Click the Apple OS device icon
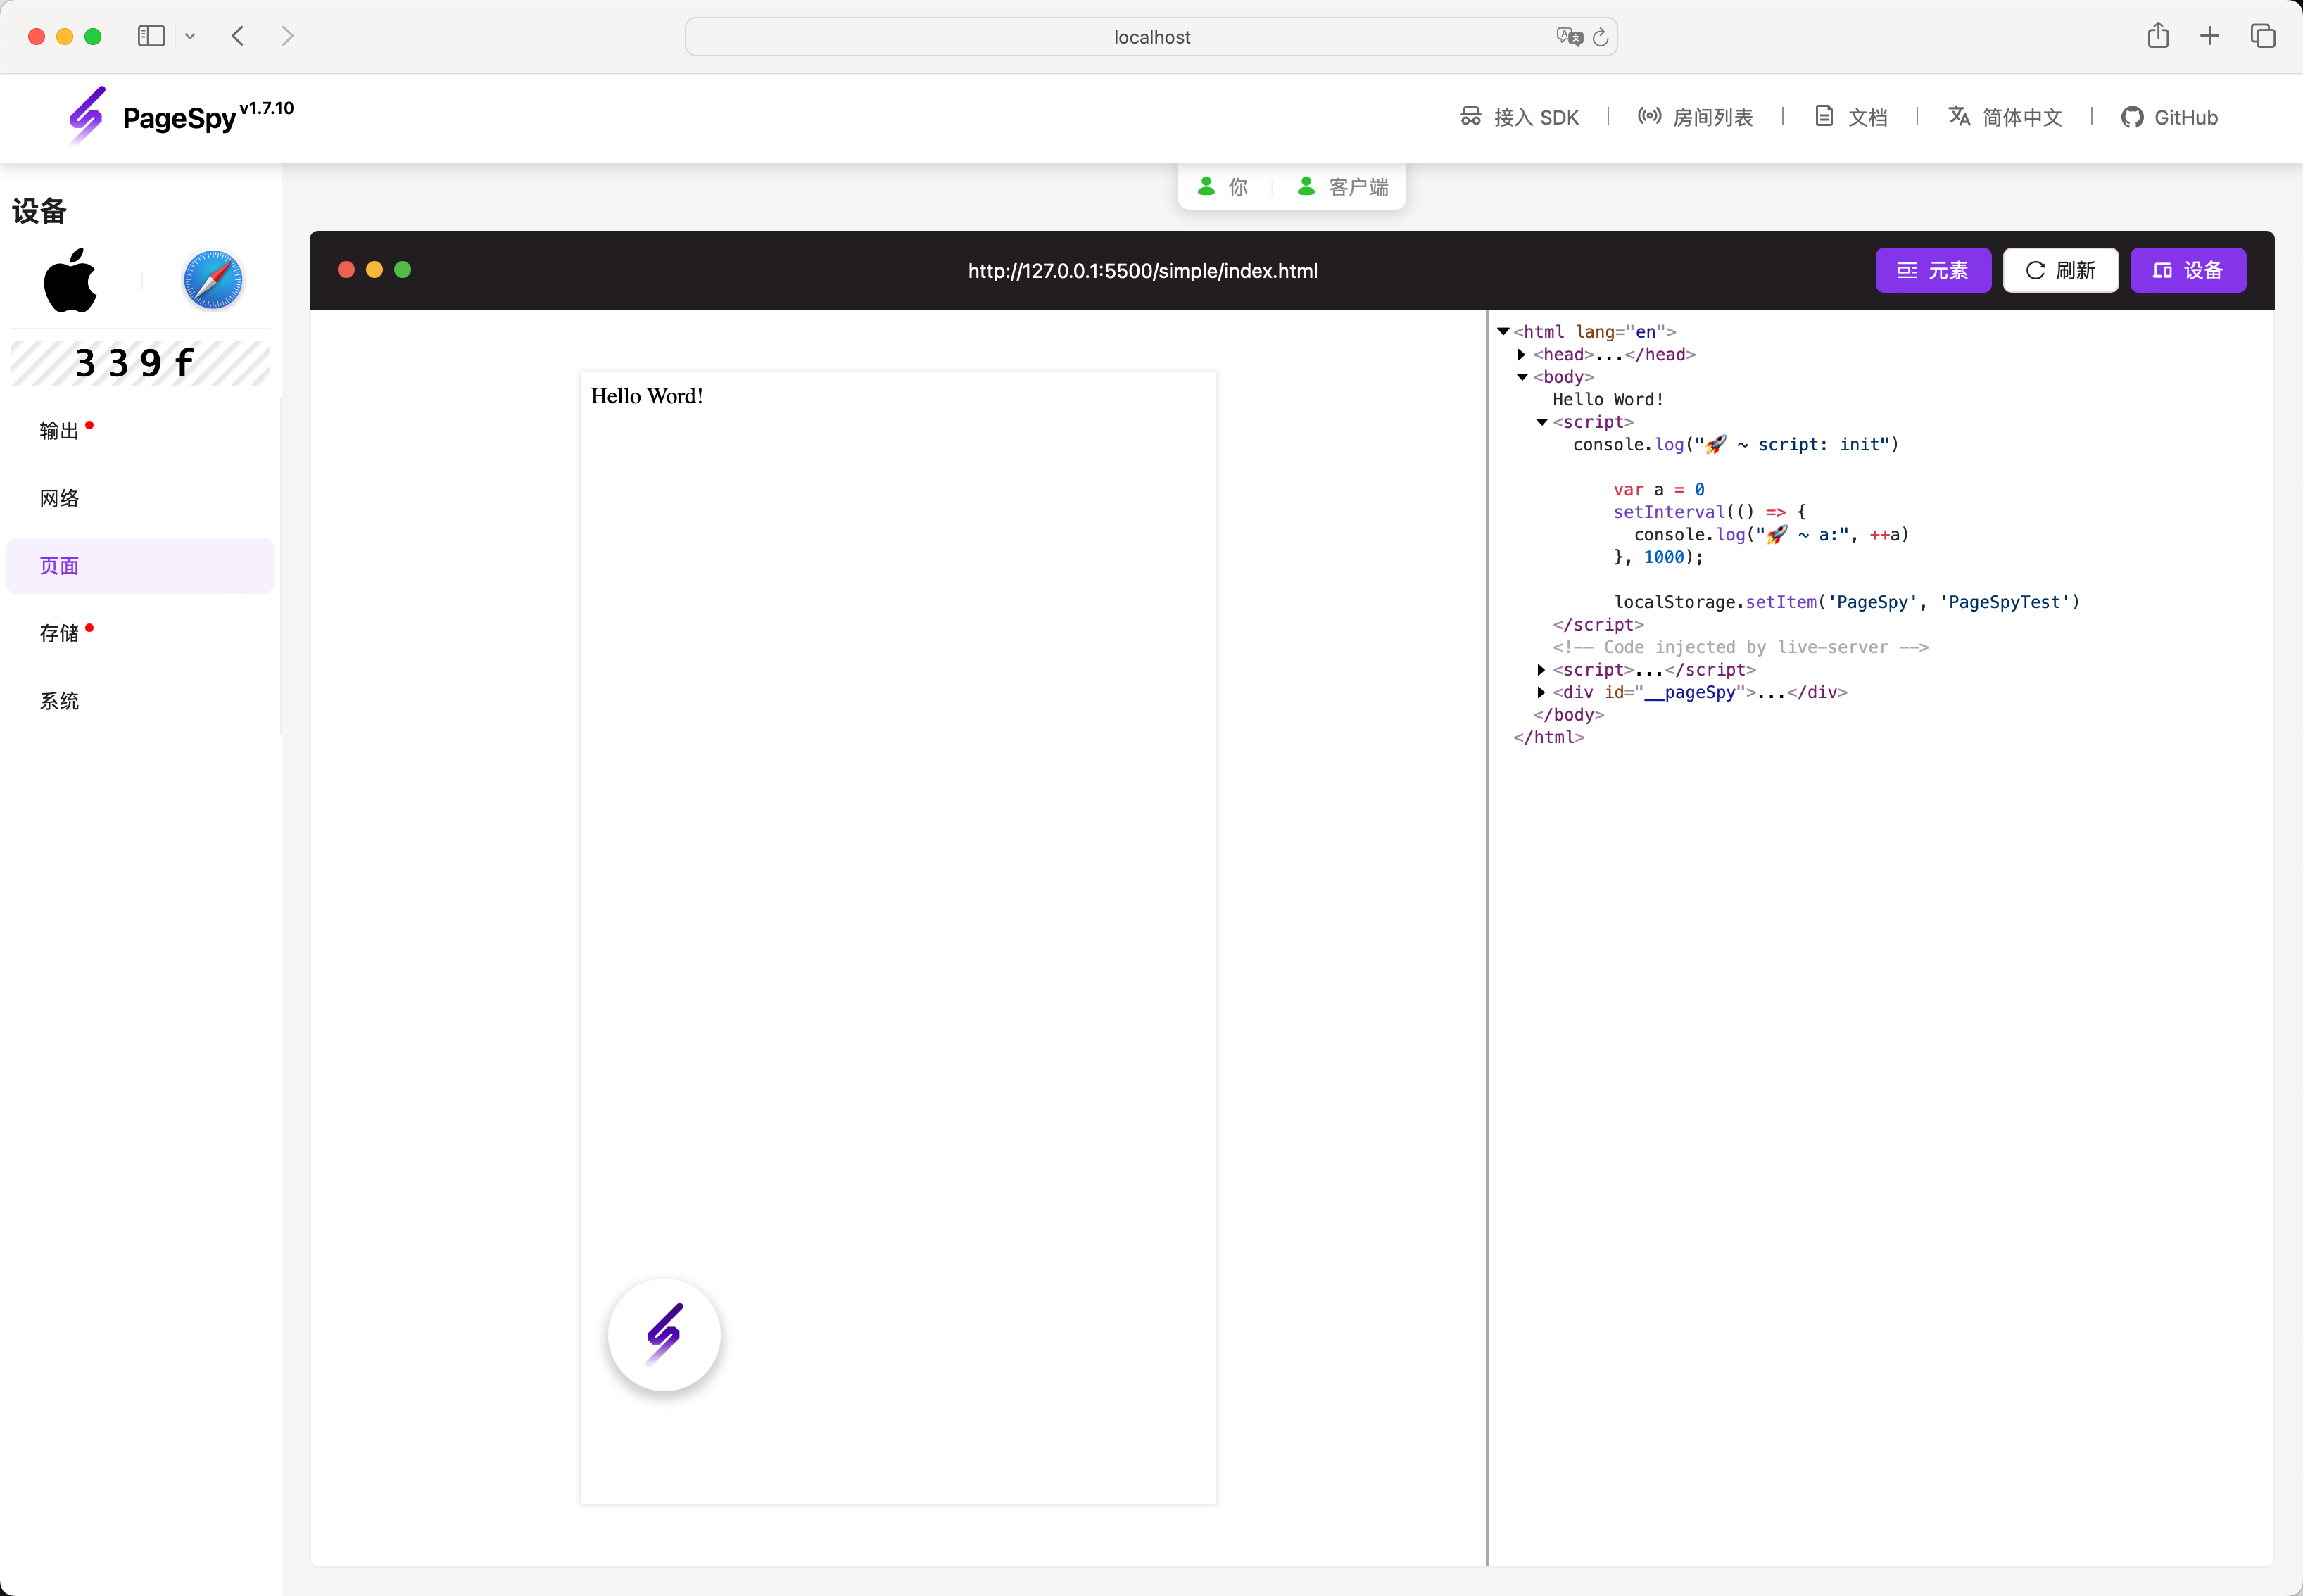 [x=71, y=280]
